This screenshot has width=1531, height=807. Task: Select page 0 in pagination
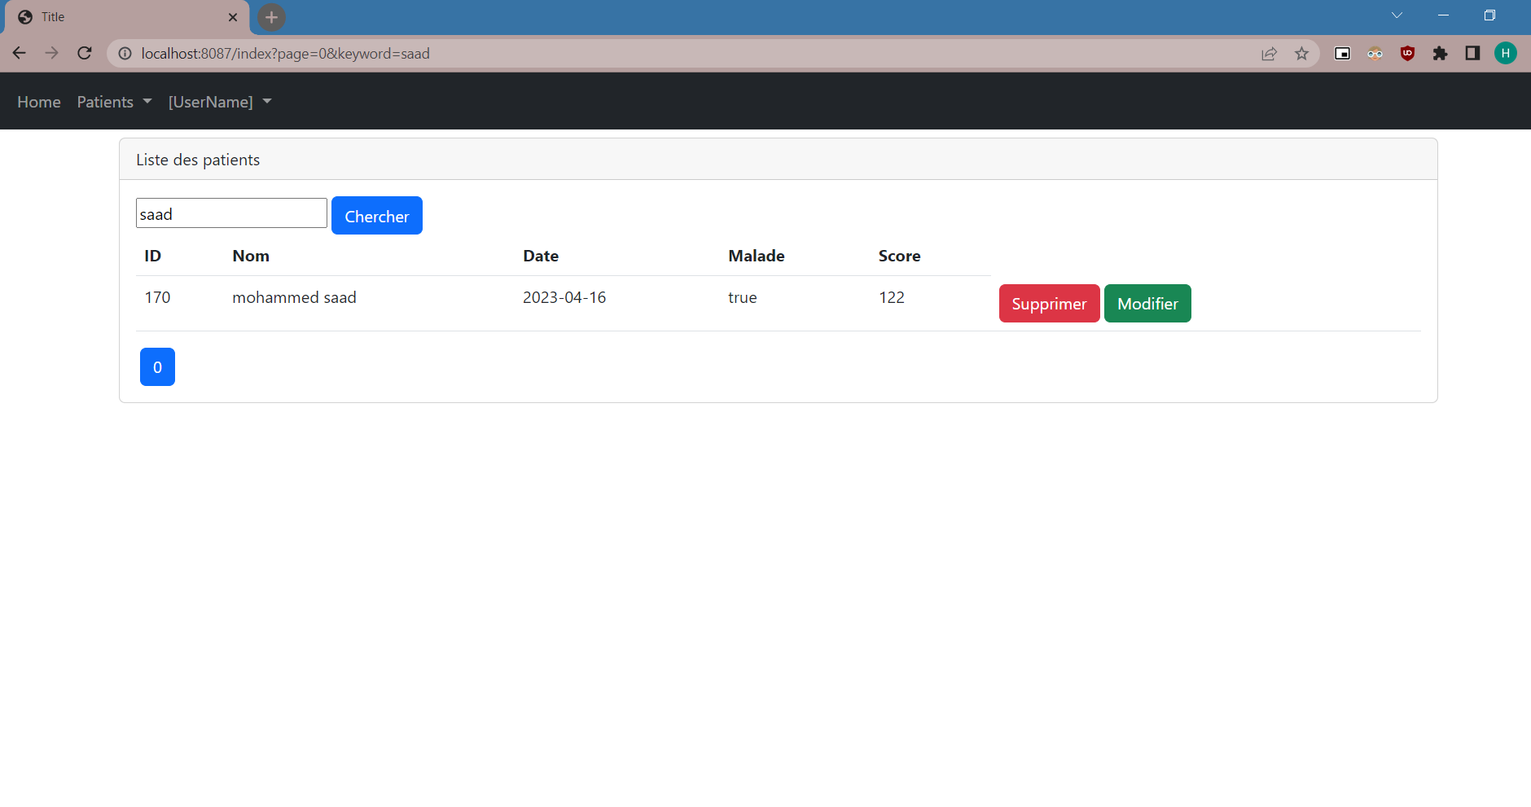click(x=156, y=366)
